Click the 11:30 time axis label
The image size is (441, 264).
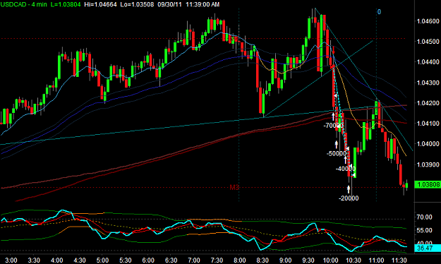point(399,260)
